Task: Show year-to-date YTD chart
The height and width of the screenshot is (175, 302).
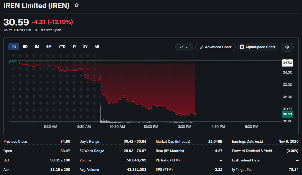Action: (x=62, y=47)
